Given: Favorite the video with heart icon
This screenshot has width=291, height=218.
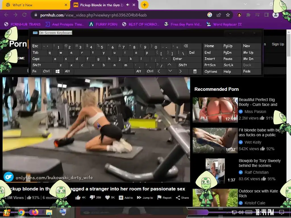Looking at the screenshot, I should (107, 198).
